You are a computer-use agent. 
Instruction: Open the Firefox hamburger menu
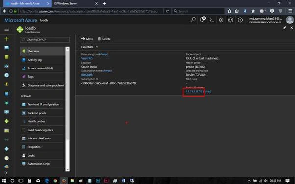point(290,11)
